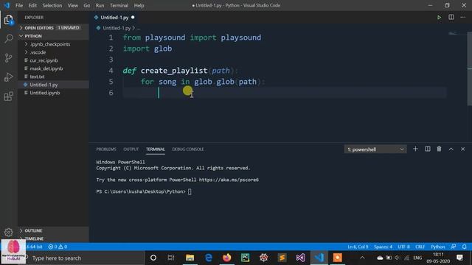This screenshot has height=265, width=472.
Task: Kill the terminal with the trash icon
Action: click(440, 149)
